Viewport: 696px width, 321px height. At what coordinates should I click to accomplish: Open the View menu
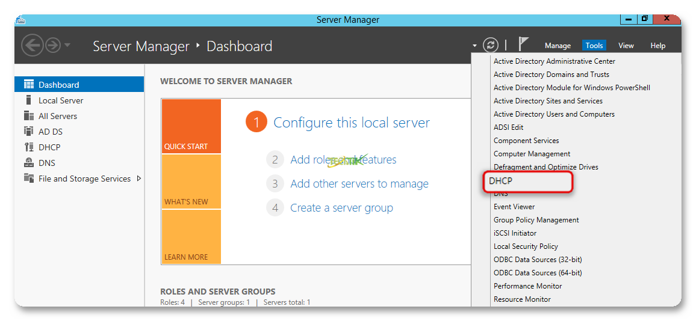click(626, 46)
